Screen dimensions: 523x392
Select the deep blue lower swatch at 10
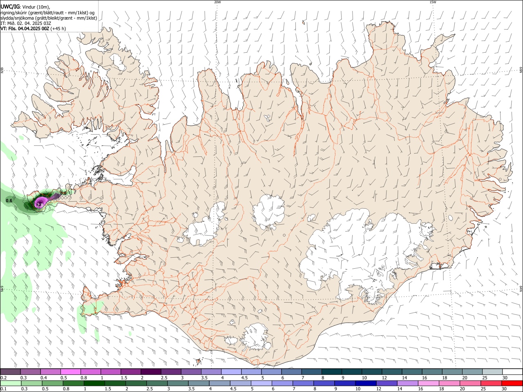(x=365, y=383)
